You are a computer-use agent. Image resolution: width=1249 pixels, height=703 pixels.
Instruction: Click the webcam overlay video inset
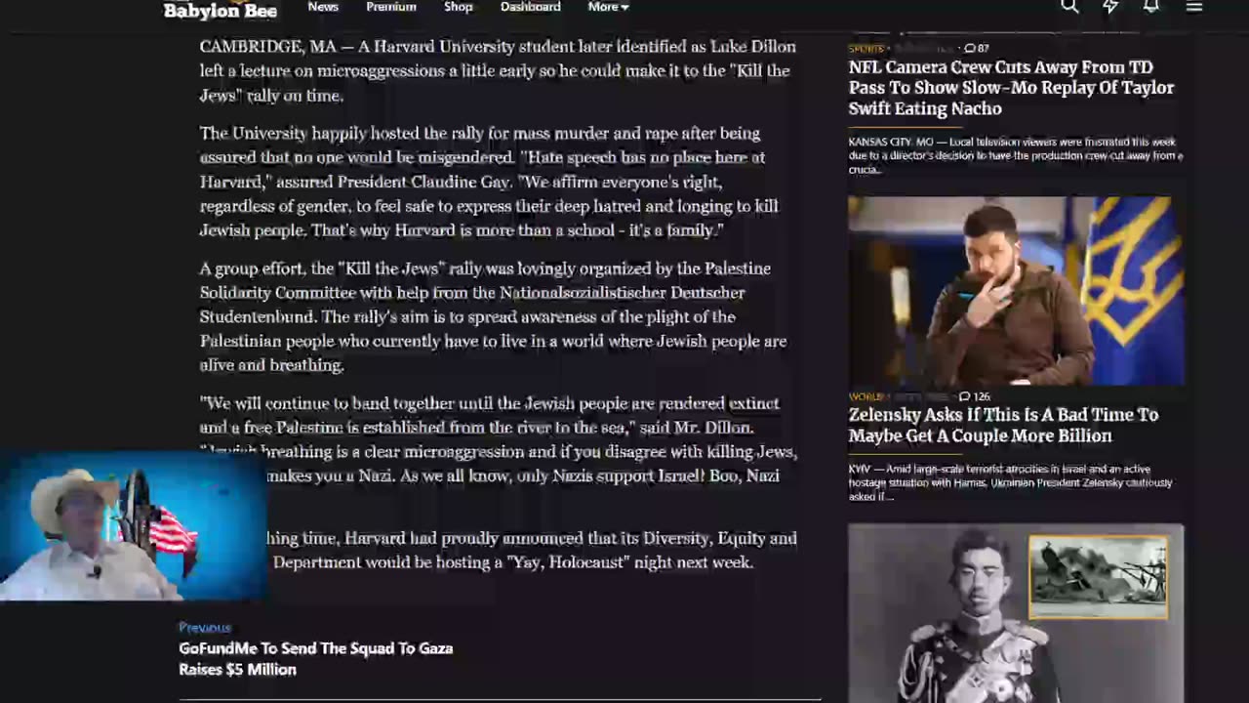tap(134, 527)
